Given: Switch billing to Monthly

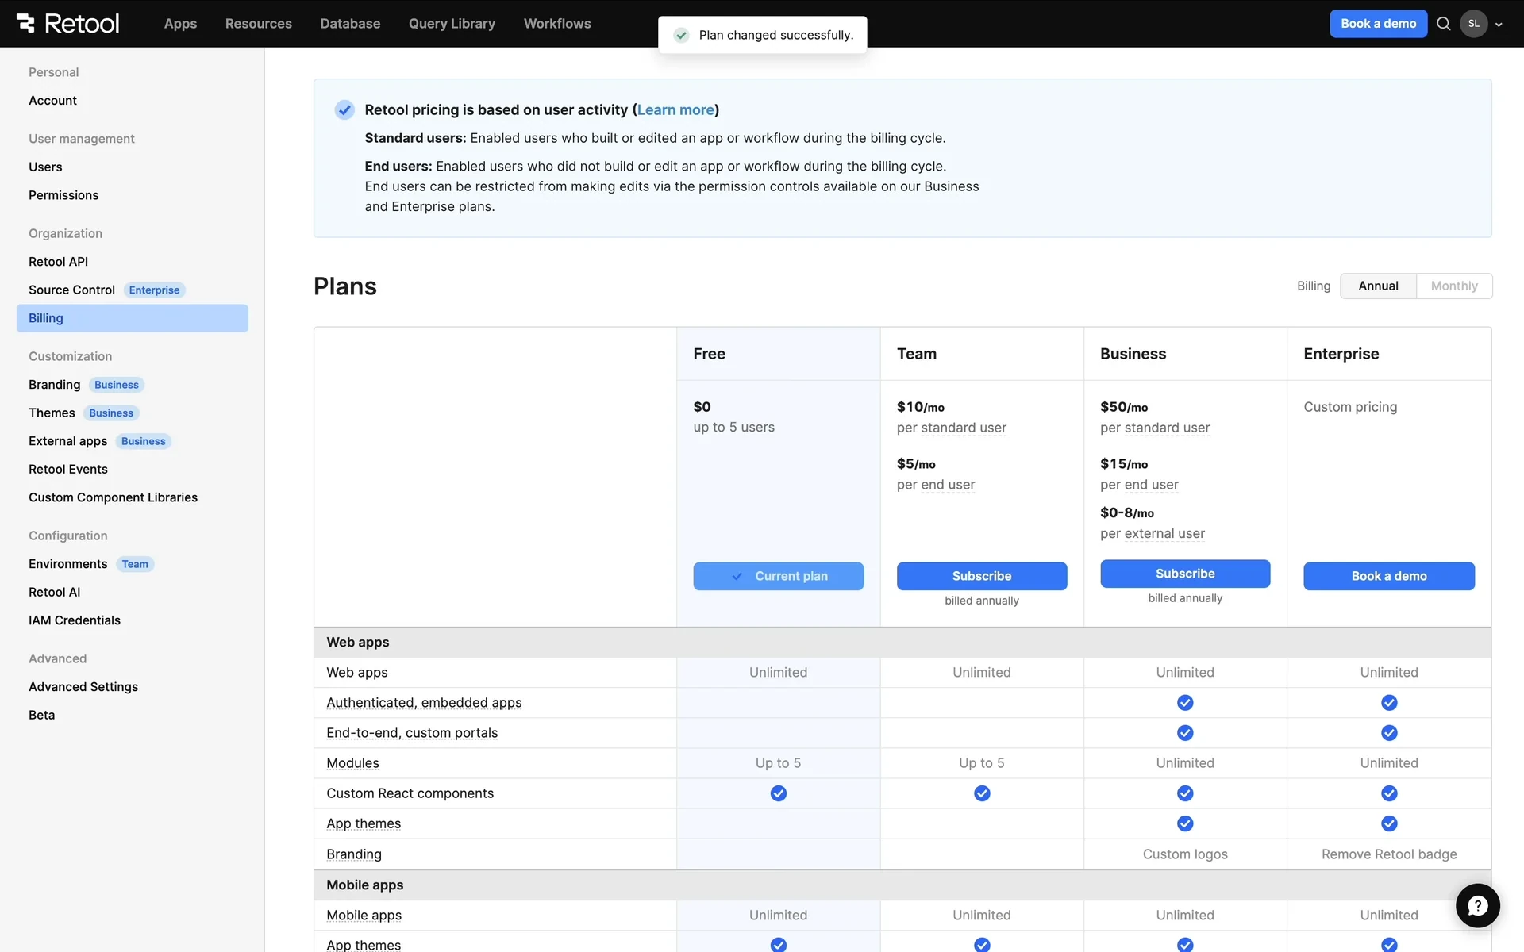Looking at the screenshot, I should pos(1454,286).
